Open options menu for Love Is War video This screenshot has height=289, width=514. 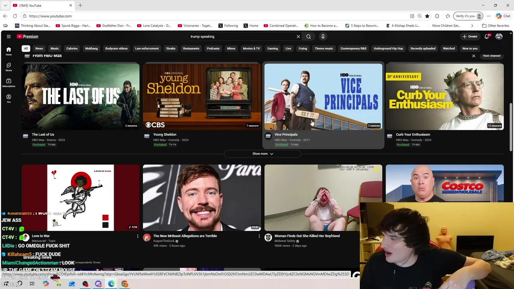pyautogui.click(x=137, y=236)
